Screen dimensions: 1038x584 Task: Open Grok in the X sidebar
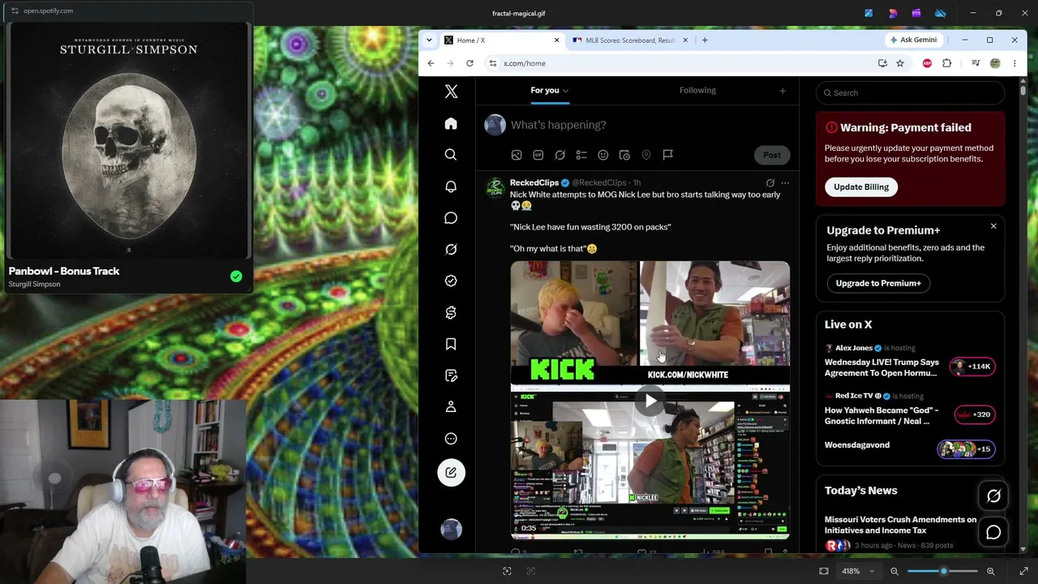[451, 249]
